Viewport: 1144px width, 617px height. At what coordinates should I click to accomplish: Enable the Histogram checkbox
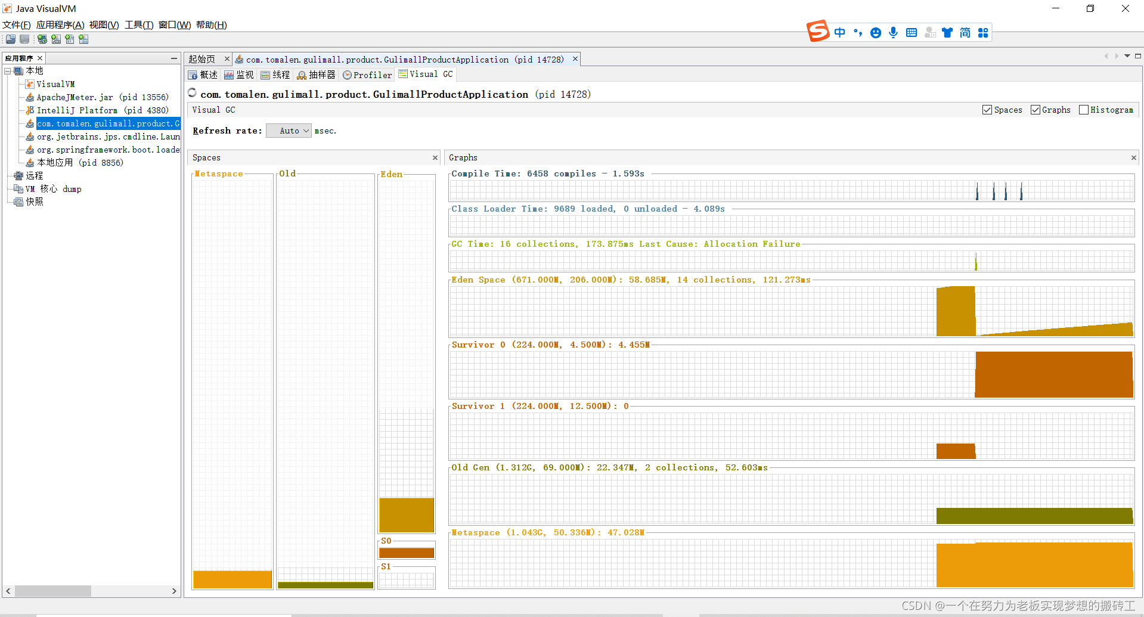pyautogui.click(x=1084, y=110)
